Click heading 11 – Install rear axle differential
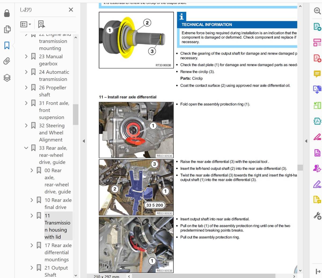 point(128,97)
